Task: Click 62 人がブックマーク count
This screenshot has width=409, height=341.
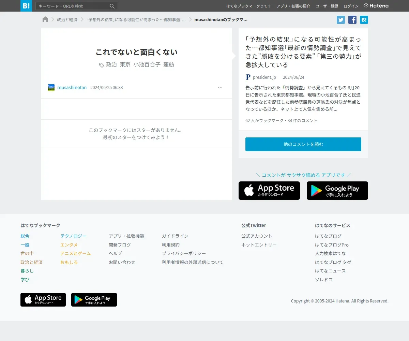Action: click(264, 121)
